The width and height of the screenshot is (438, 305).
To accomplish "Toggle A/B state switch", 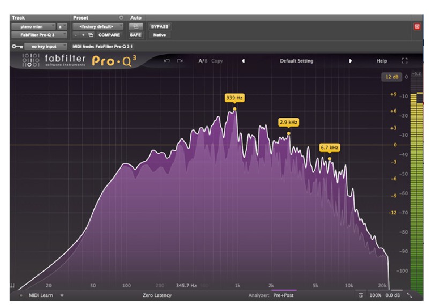I will pos(203,61).
